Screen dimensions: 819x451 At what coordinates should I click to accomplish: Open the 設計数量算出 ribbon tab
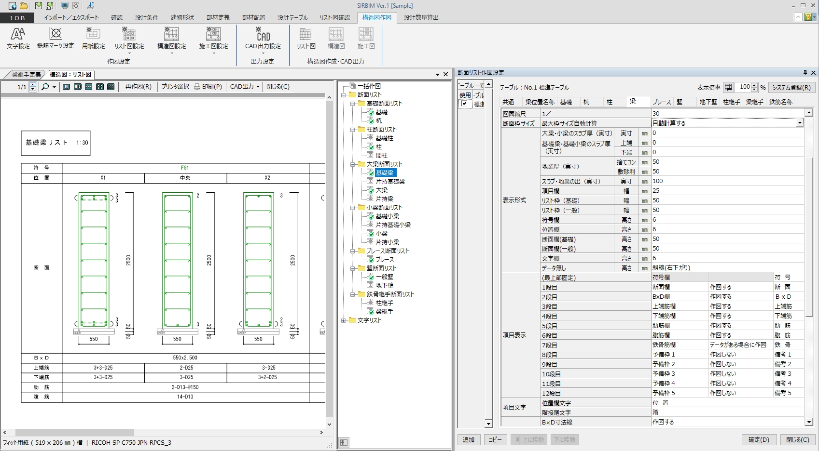click(x=421, y=18)
